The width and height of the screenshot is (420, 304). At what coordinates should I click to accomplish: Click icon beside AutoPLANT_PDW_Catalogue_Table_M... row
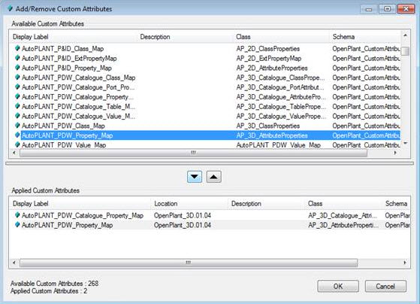[17, 107]
